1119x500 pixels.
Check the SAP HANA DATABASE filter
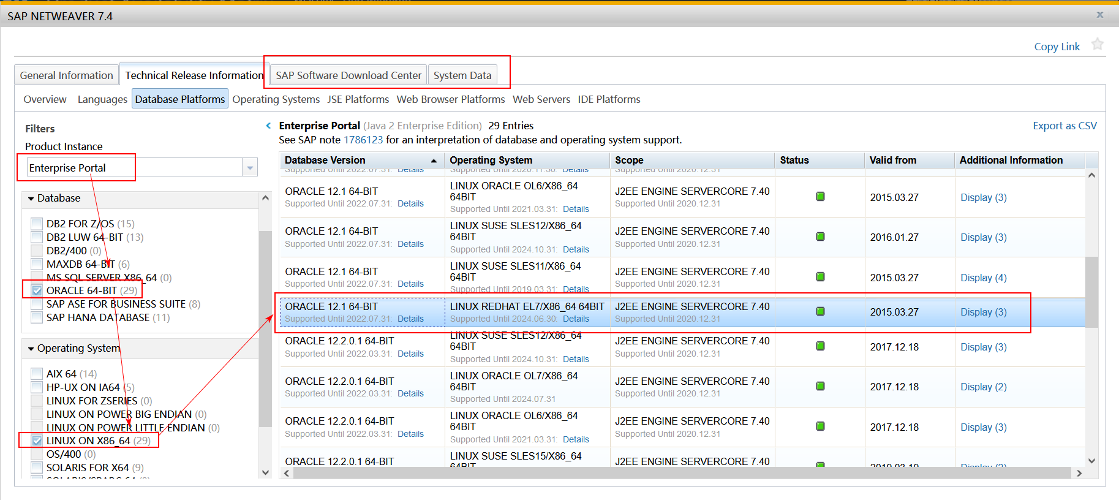click(x=37, y=317)
